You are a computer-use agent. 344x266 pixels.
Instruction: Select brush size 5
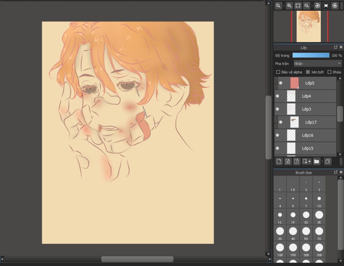293,200
